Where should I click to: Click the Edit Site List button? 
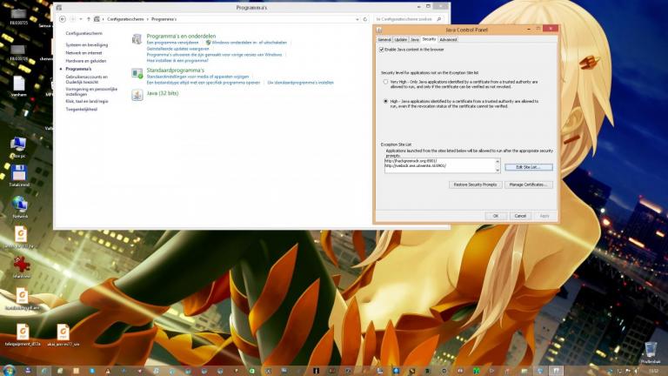click(x=528, y=166)
